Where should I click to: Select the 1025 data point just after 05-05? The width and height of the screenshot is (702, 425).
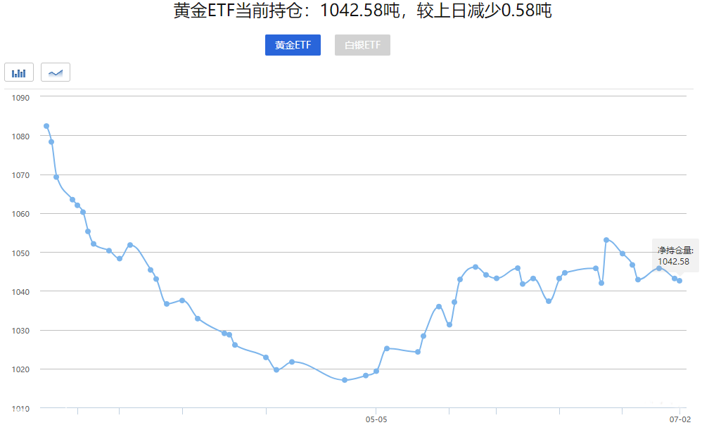(x=387, y=348)
